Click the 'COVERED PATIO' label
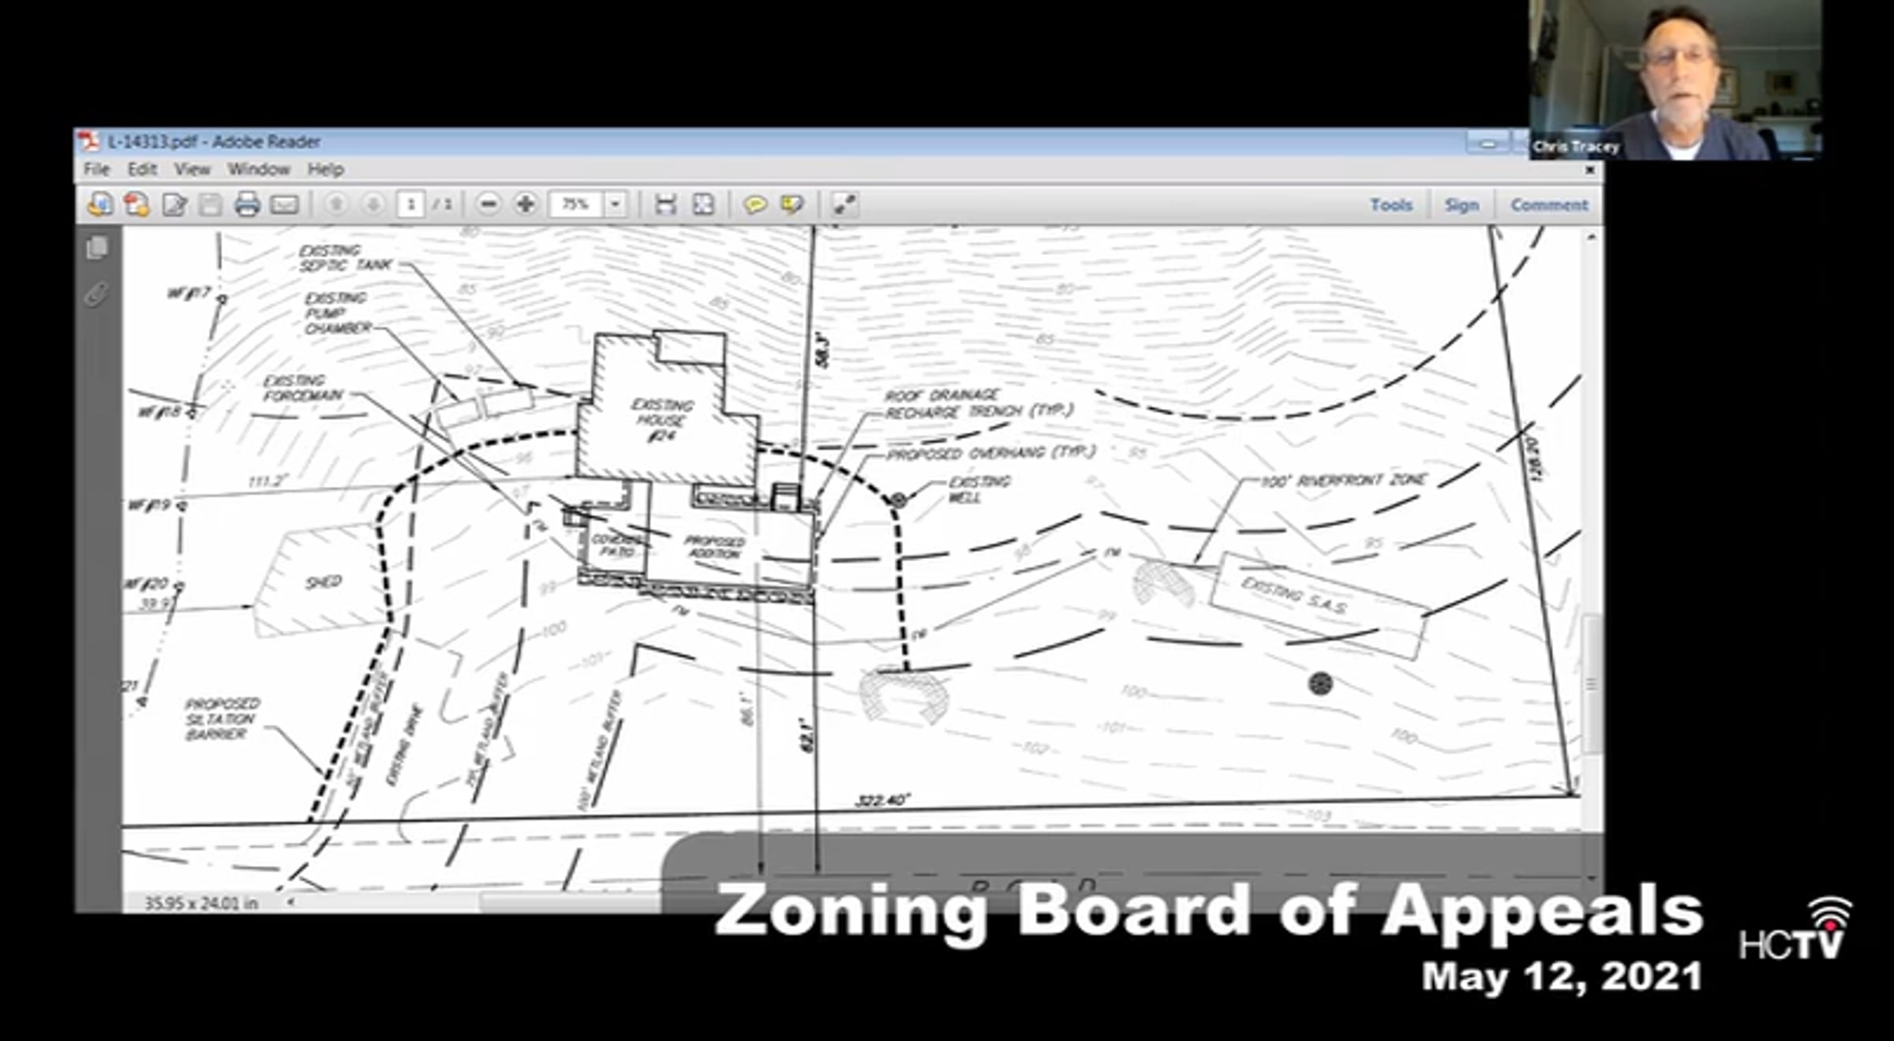1894x1041 pixels. [618, 545]
